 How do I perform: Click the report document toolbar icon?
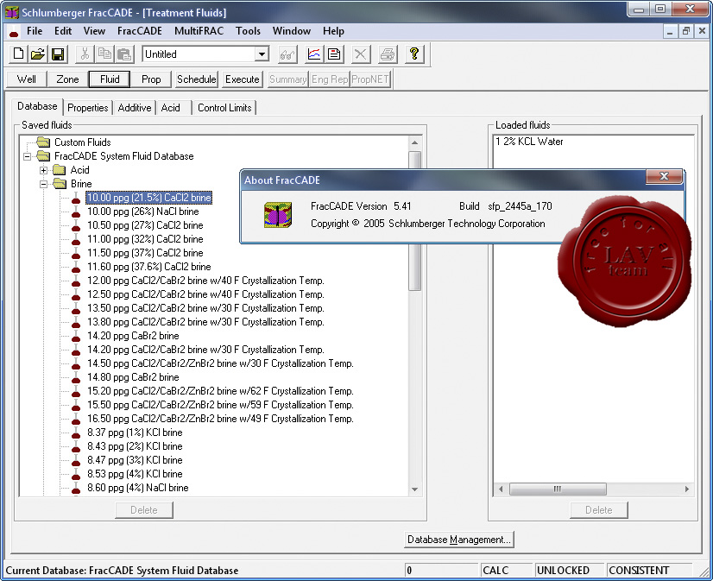[x=334, y=54]
